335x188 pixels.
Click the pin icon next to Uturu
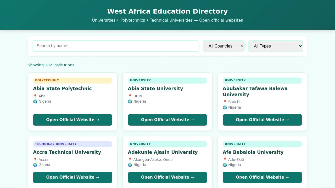[x=130, y=96]
